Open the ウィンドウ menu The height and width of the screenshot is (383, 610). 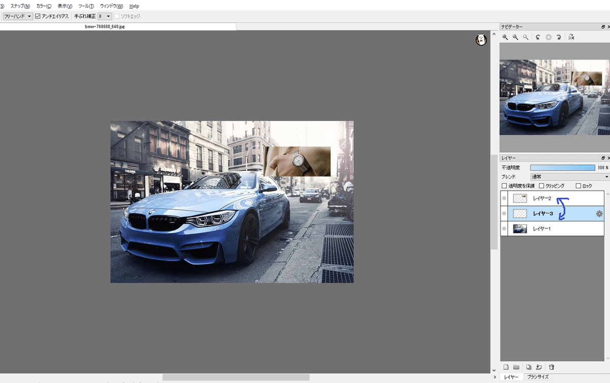click(x=111, y=6)
